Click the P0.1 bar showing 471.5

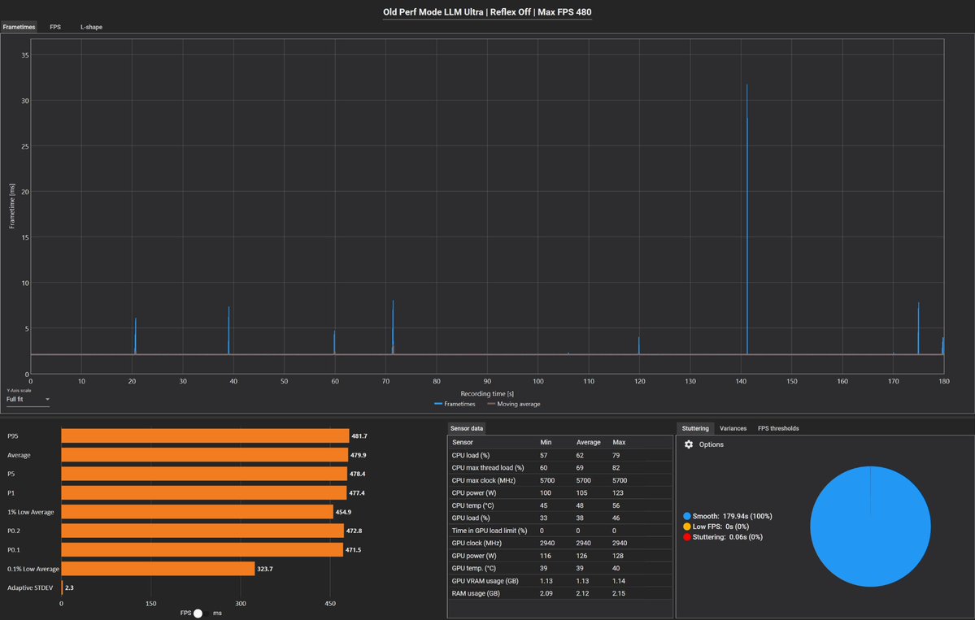[x=202, y=550]
